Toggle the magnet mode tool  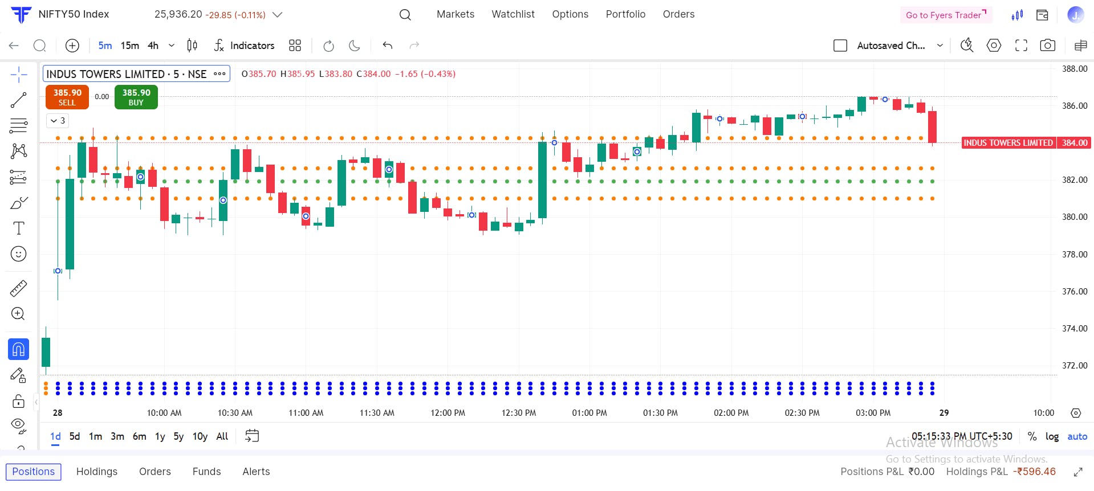point(19,349)
